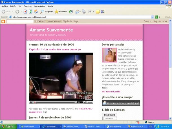Click the BUSCAR BLOG button
Screen dimensions: 172x129
pyautogui.click(x=40, y=21)
